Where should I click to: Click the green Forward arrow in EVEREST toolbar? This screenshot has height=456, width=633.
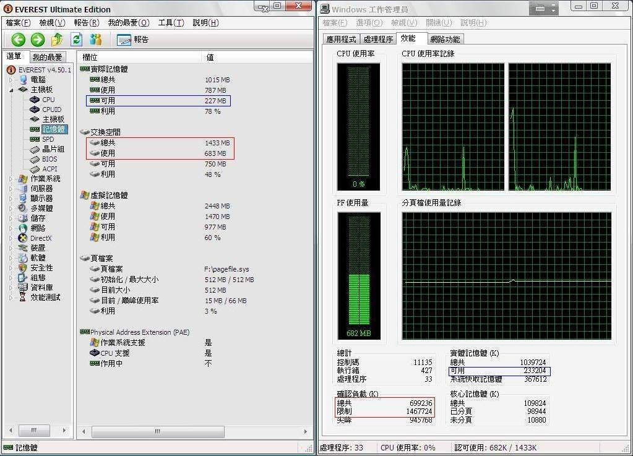(38, 40)
